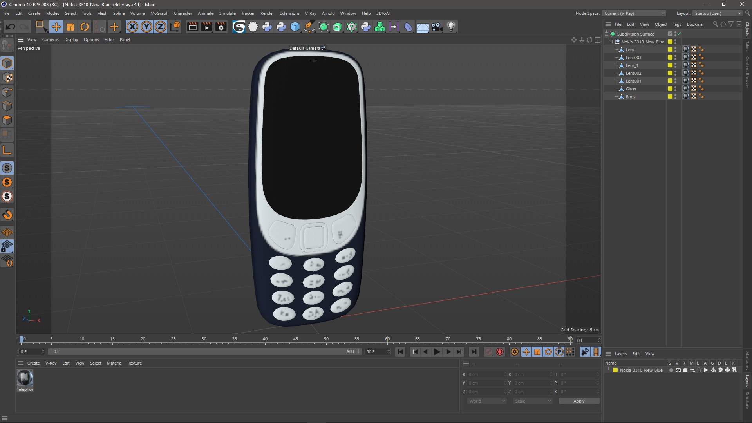
Task: Open Keyframe Selection gear icon
Action: click(515, 352)
